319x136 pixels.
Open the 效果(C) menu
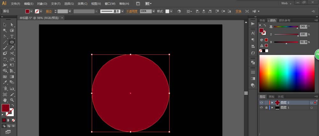(82, 4)
